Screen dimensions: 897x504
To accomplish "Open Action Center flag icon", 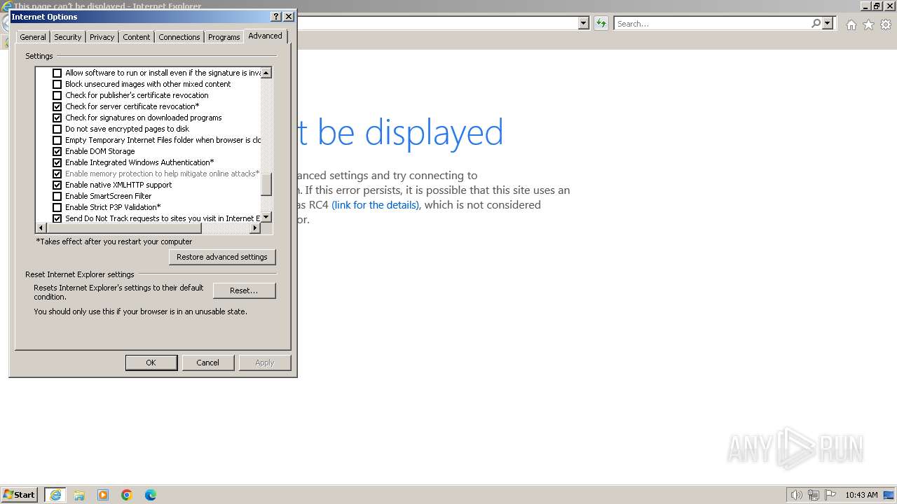I will [830, 495].
